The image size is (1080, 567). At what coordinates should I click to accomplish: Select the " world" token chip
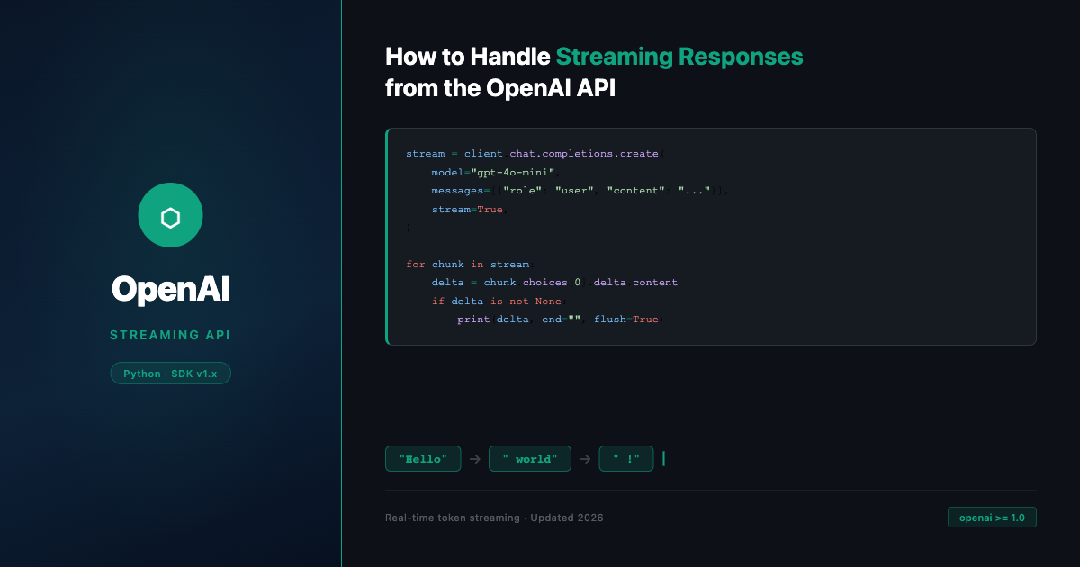(x=530, y=459)
